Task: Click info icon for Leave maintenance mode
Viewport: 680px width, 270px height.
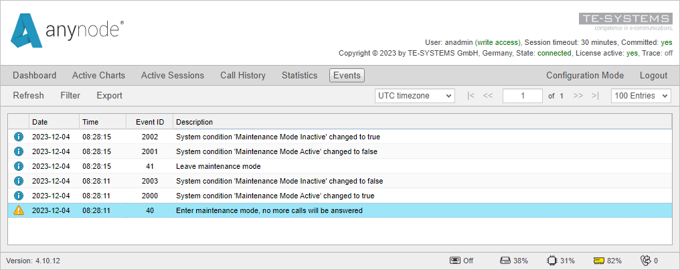Action: (x=19, y=166)
